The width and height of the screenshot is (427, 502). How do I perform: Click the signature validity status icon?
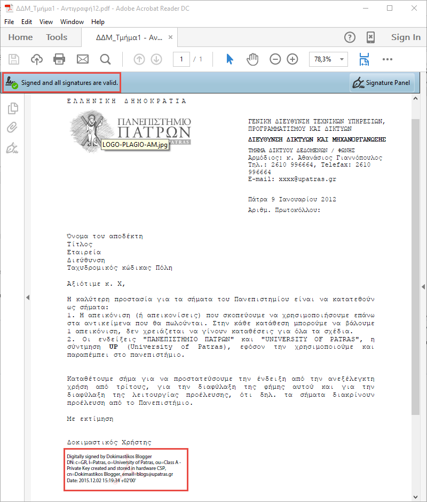[x=12, y=83]
